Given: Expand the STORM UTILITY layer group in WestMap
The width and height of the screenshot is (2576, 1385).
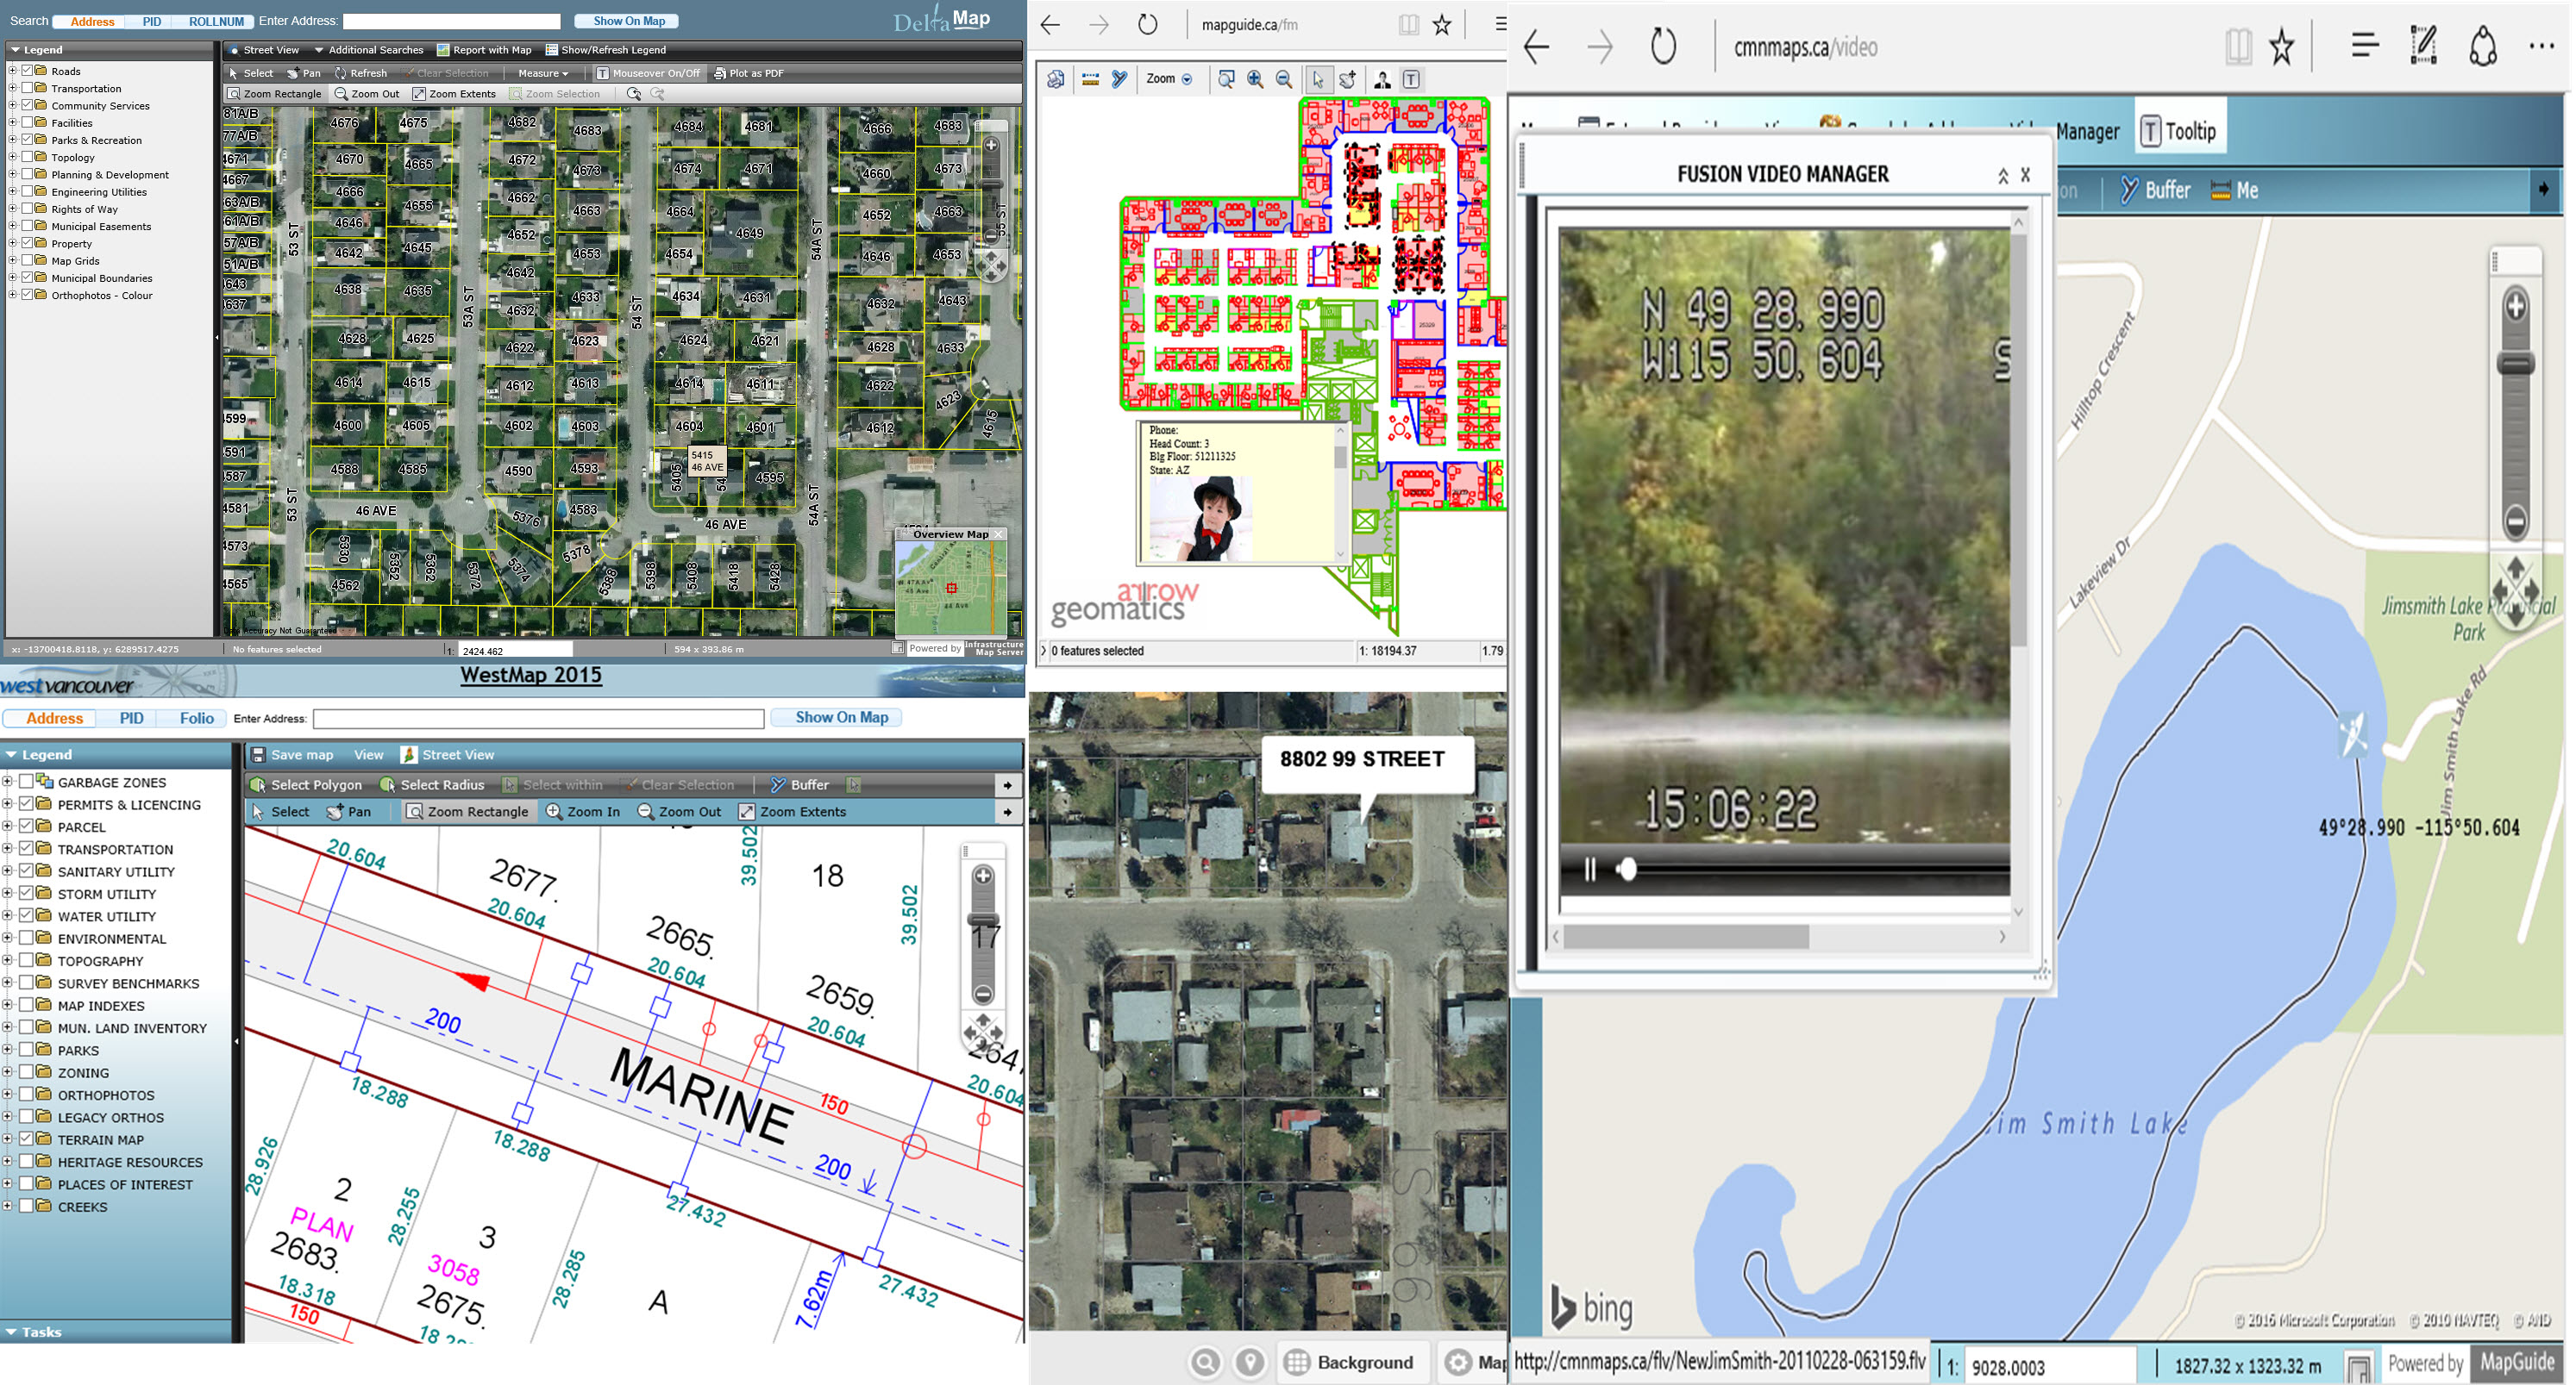Looking at the screenshot, I should (x=8, y=894).
